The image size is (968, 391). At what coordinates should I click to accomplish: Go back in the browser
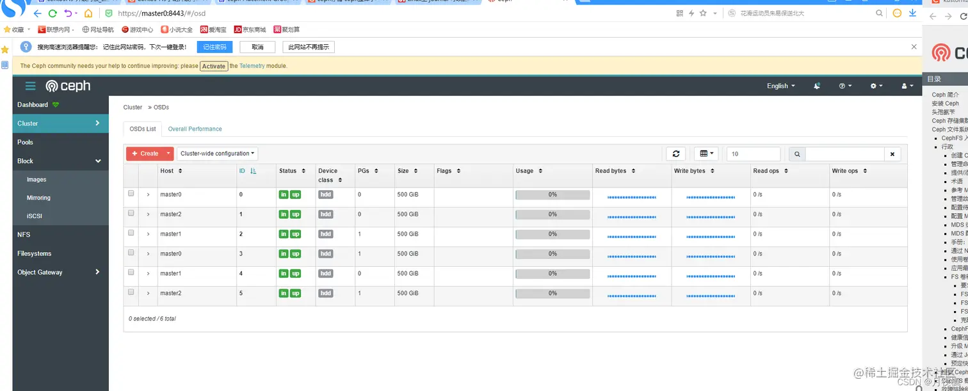tap(37, 13)
